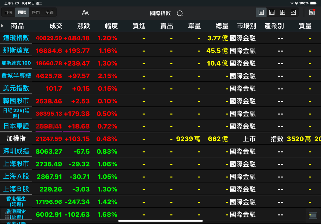Select the 上海Ｂ股 row
Screen dimensions: 321x224
(16, 189)
